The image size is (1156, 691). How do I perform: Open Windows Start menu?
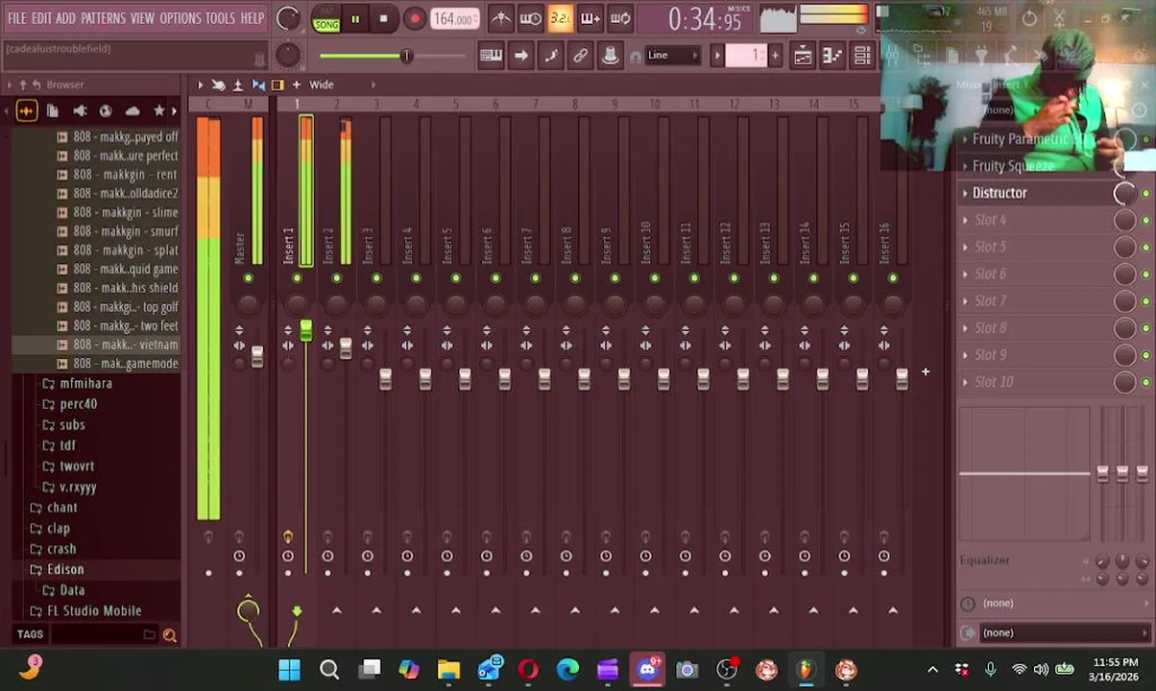289,670
